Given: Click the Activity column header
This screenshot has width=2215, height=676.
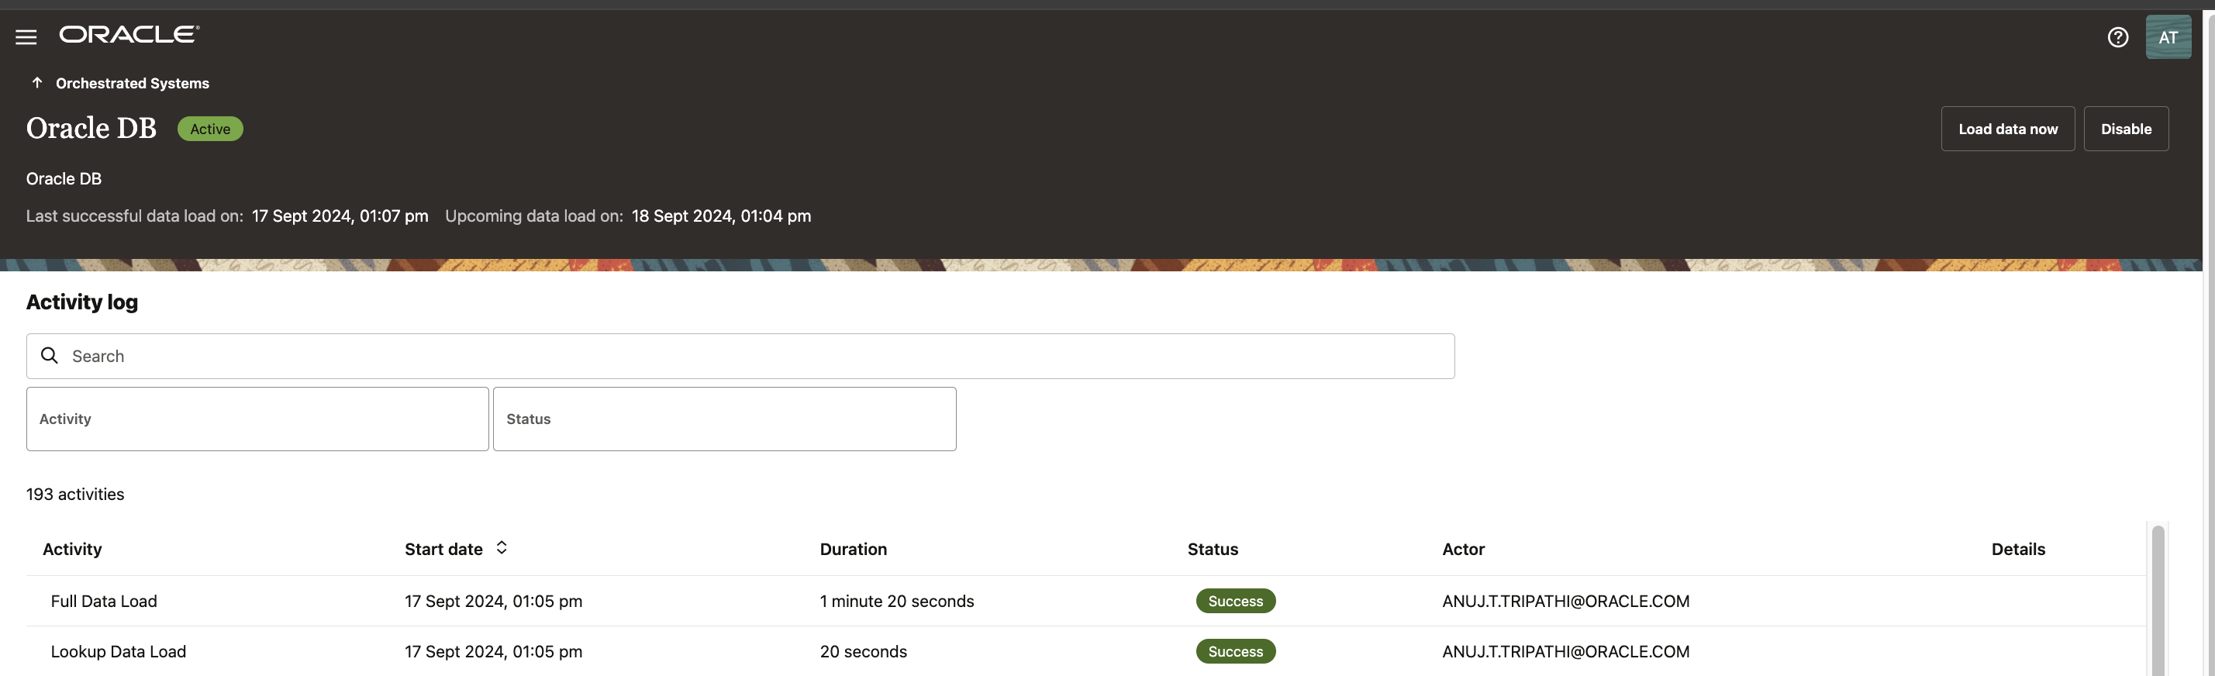Looking at the screenshot, I should [x=72, y=549].
